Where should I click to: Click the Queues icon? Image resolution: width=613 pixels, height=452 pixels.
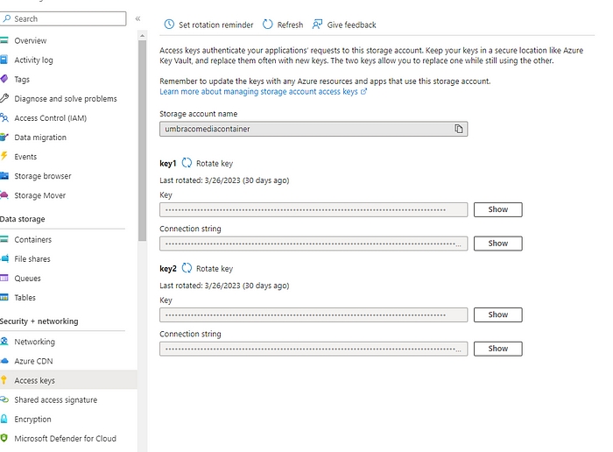coord(4,278)
